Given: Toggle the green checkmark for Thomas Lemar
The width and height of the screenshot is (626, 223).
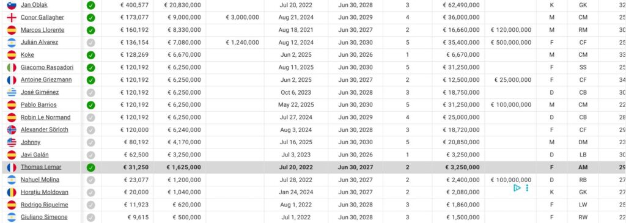Looking at the screenshot, I should pyautogui.click(x=91, y=167).
